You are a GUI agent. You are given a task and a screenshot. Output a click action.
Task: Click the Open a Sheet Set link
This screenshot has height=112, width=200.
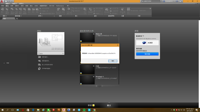point(44,61)
